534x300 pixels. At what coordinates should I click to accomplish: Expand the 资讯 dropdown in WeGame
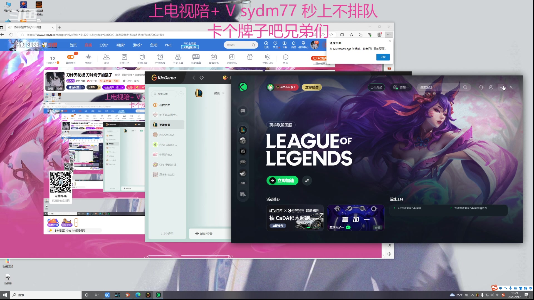pos(219,93)
